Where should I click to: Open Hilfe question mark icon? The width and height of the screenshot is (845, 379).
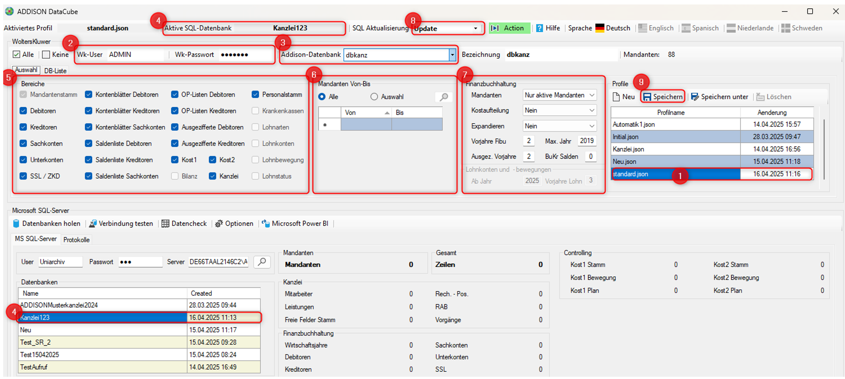coord(539,28)
